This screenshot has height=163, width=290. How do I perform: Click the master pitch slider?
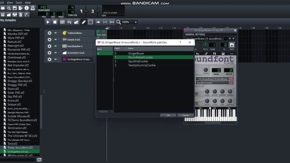coord(97,11)
